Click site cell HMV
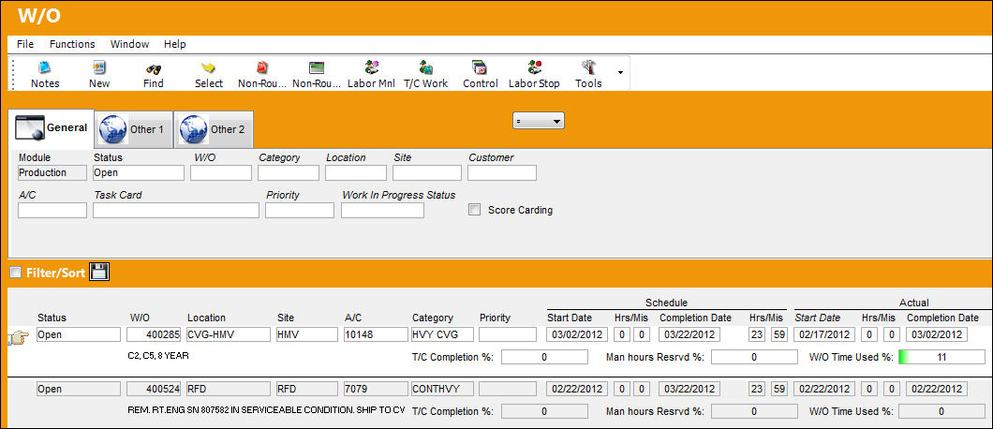Image resolution: width=993 pixels, height=429 pixels. 307,334
